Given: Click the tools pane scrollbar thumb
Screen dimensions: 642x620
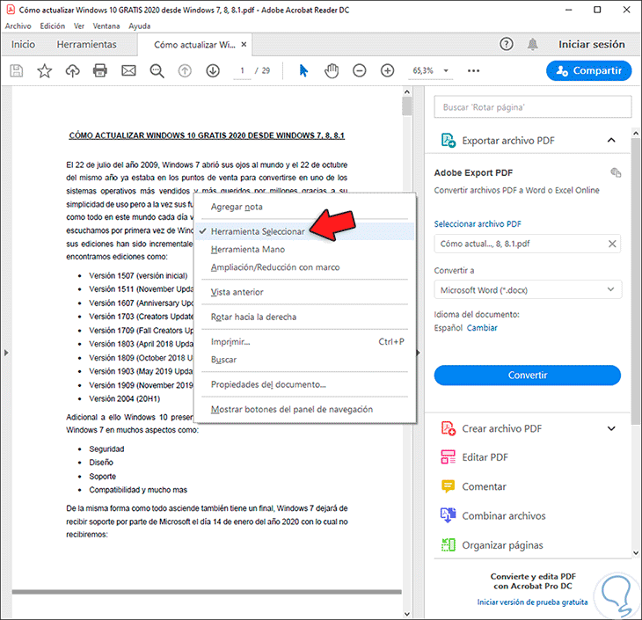Looking at the screenshot, I should point(636,281).
